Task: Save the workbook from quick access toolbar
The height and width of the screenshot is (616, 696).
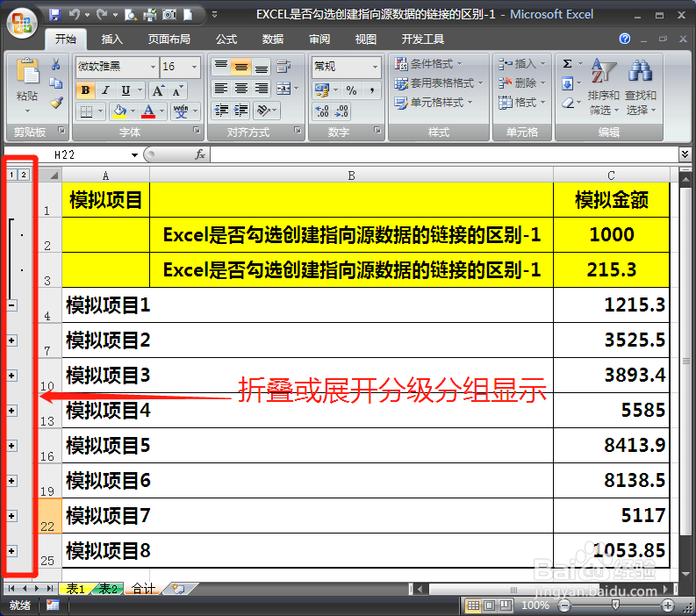Action: click(x=54, y=15)
